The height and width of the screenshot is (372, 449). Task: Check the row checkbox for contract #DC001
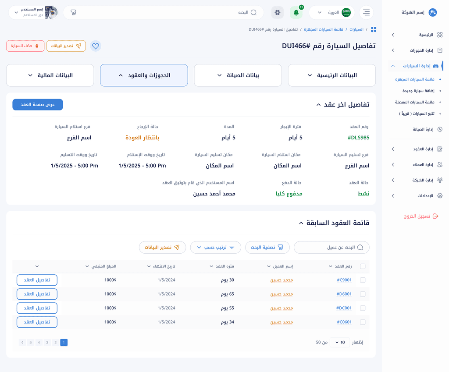pyautogui.click(x=363, y=308)
